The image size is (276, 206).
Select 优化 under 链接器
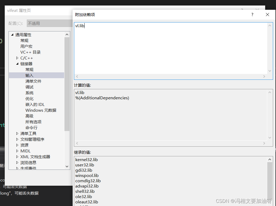click(29, 99)
